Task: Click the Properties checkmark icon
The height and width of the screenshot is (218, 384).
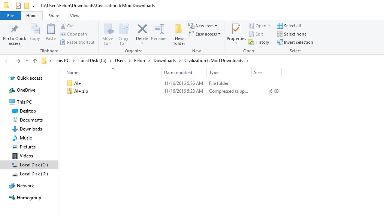Action: click(x=236, y=29)
